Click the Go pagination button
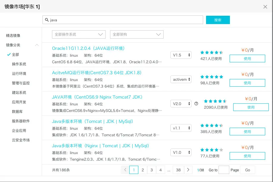This screenshot has width=273, height=182. 247,170
